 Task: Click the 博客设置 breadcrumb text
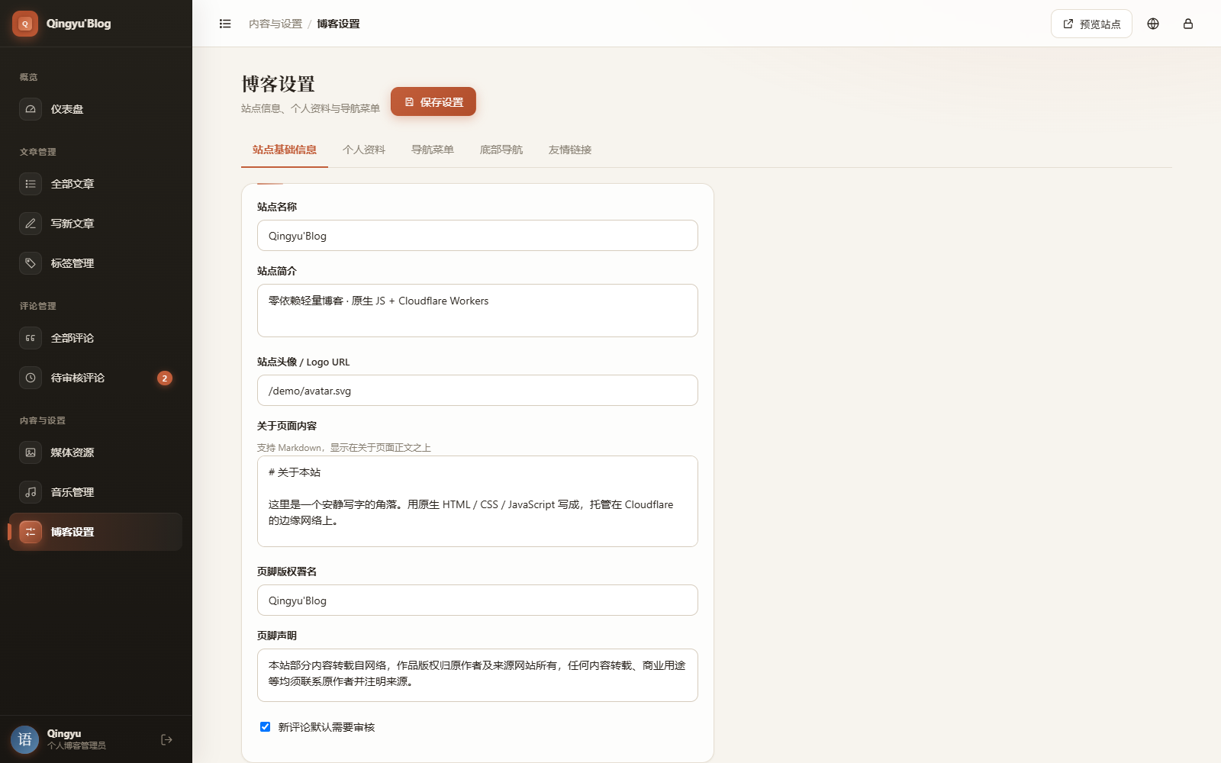[338, 24]
